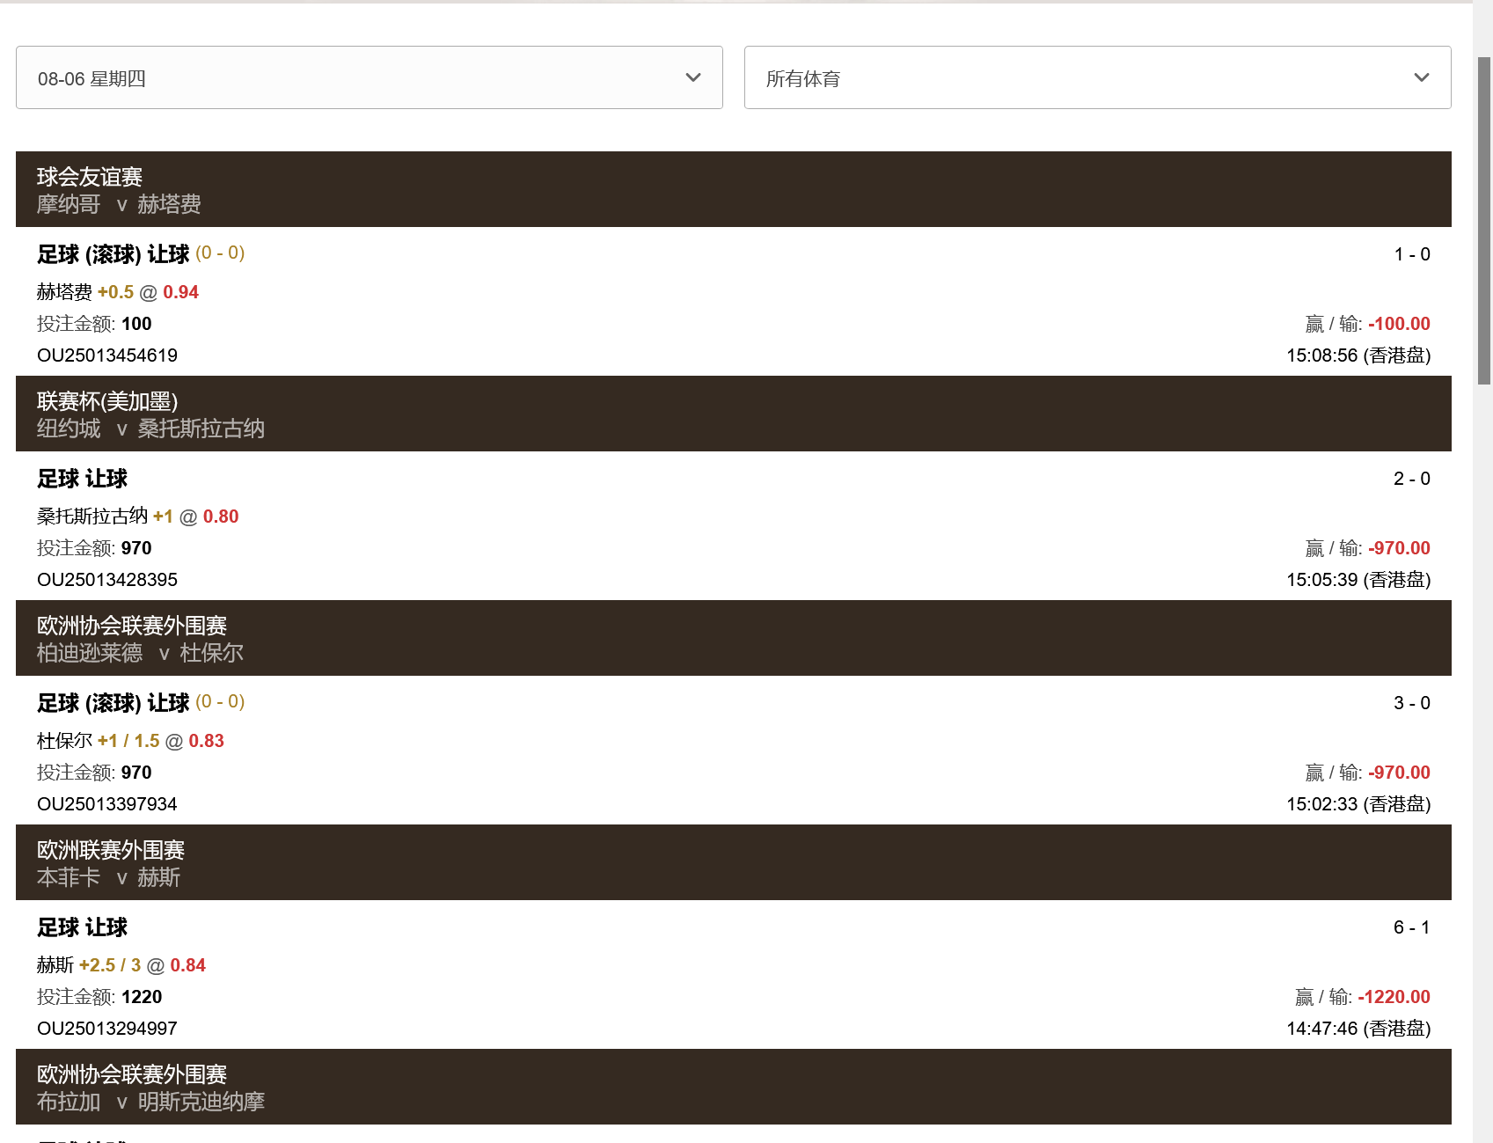Click bet ID OU25013428395
Screen dimensions: 1493x1143
pyautogui.click(x=107, y=580)
